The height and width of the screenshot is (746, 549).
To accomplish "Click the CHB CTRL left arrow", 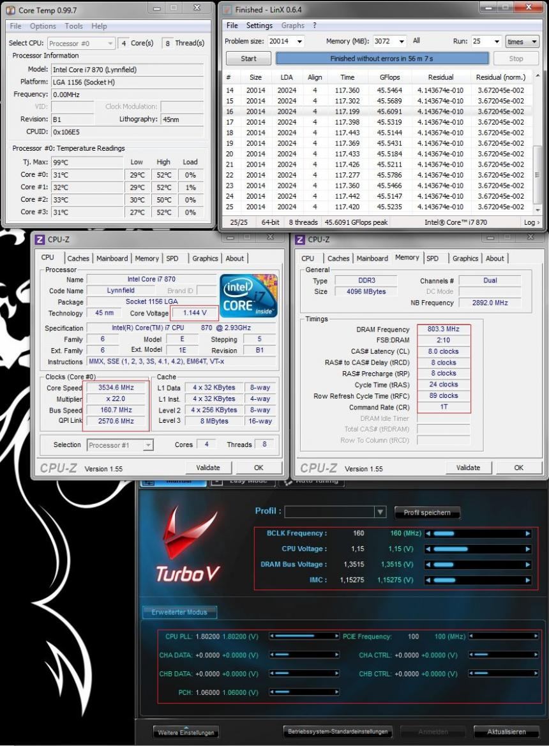I will [470, 673].
